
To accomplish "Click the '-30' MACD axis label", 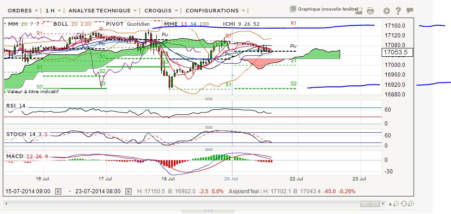I will pos(388,172).
